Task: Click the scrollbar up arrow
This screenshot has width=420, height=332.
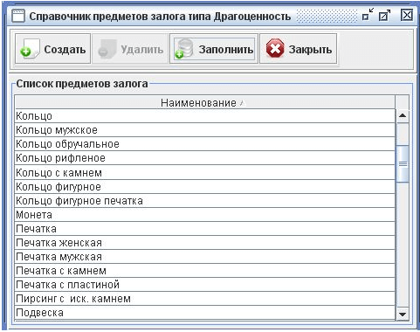Action: [x=403, y=115]
